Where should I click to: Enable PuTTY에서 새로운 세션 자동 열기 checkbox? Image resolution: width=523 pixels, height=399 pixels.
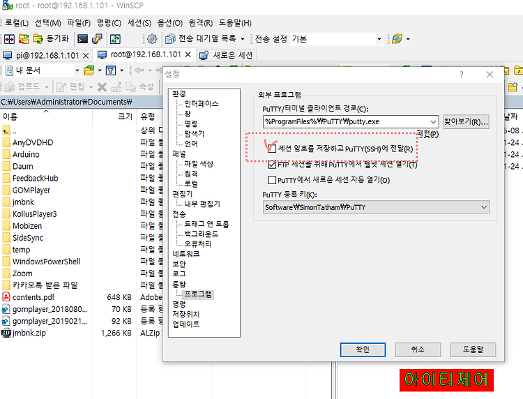tap(272, 180)
